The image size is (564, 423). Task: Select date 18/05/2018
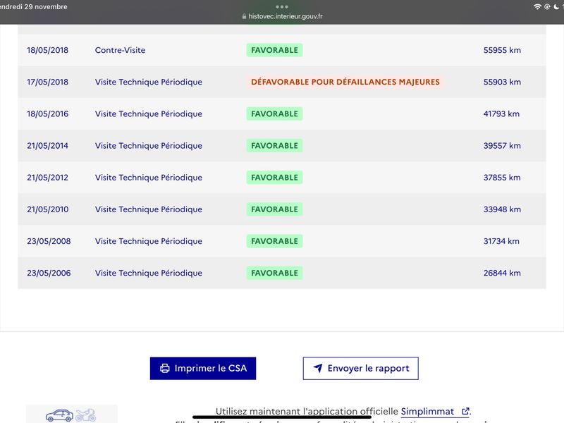click(x=47, y=50)
